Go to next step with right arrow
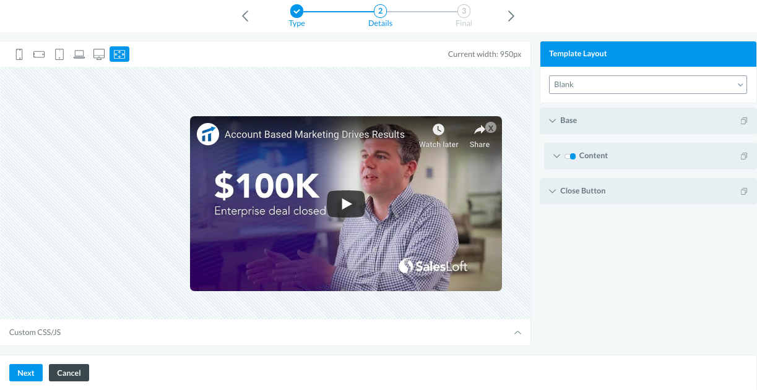This screenshot has width=757, height=390. pyautogui.click(x=511, y=16)
